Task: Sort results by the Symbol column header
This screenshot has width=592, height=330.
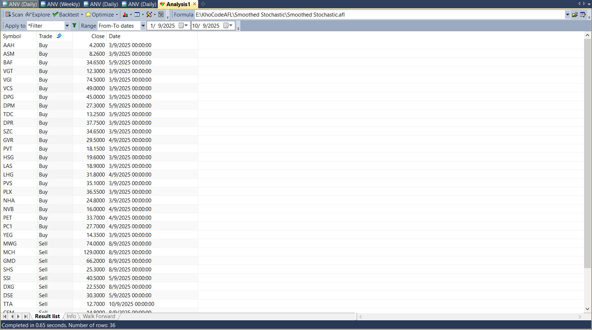Action: coord(12,36)
